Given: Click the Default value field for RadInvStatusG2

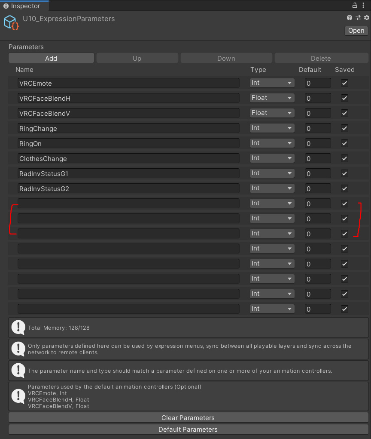Looking at the screenshot, I should [x=318, y=189].
